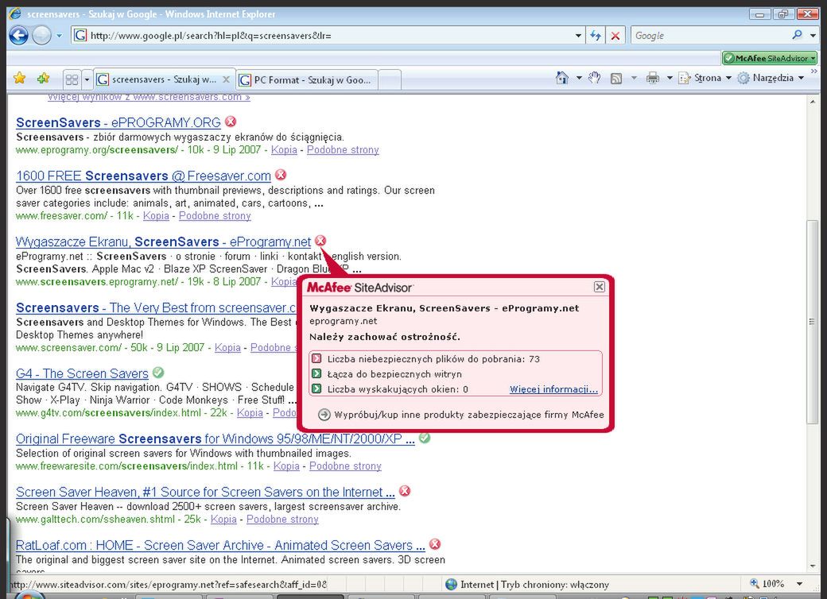This screenshot has width=827, height=599.
Task: Click the Home page icon
Action: pos(561,78)
